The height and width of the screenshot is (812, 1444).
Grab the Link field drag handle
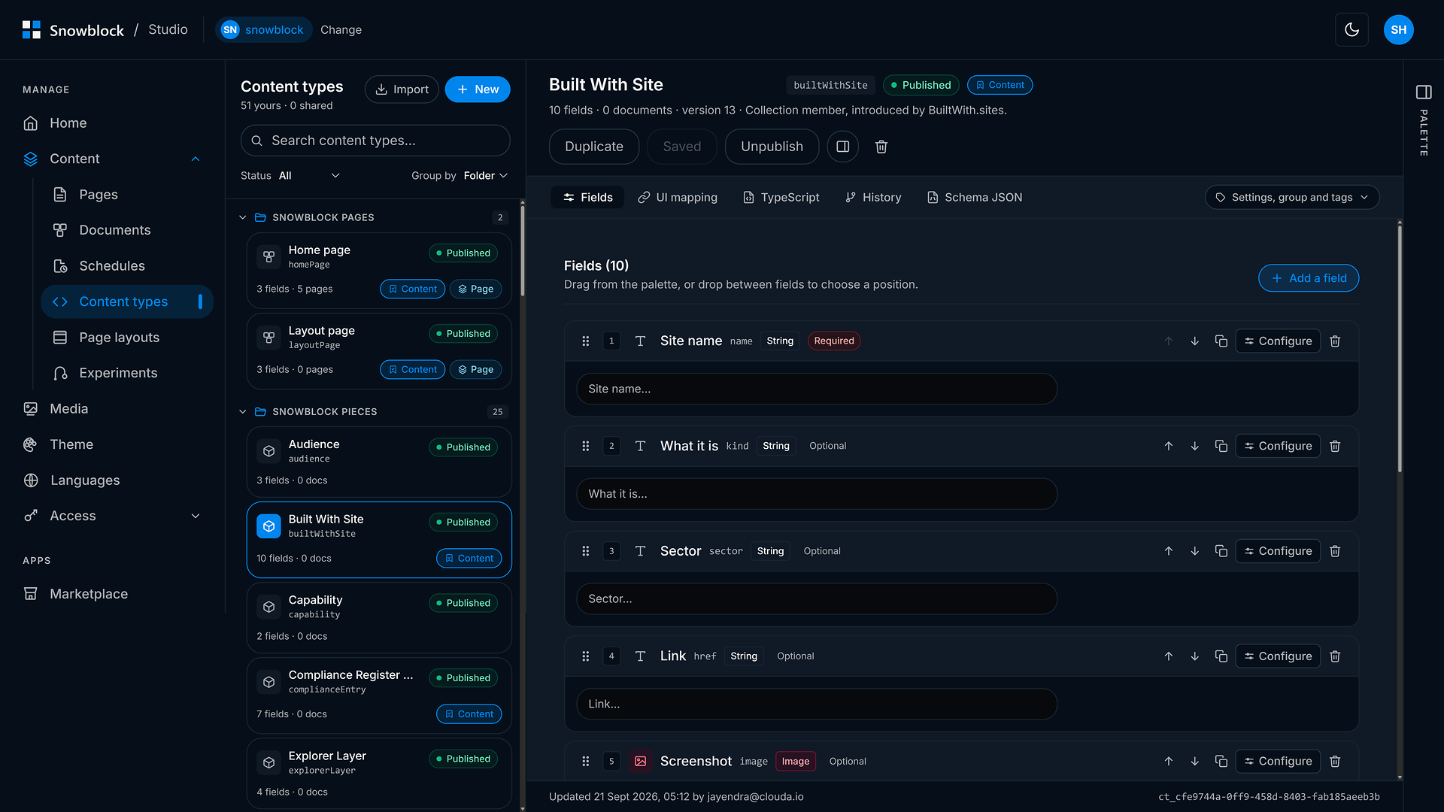585,656
